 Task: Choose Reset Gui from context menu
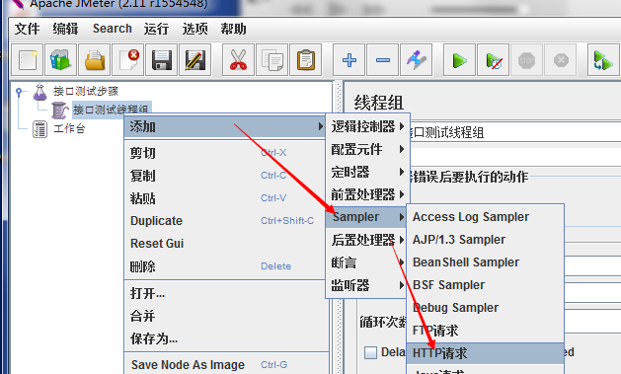(225, 244)
